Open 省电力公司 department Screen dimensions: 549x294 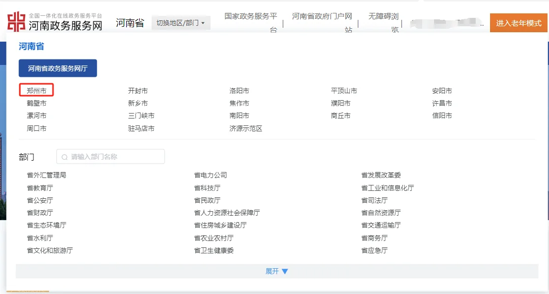(211, 175)
